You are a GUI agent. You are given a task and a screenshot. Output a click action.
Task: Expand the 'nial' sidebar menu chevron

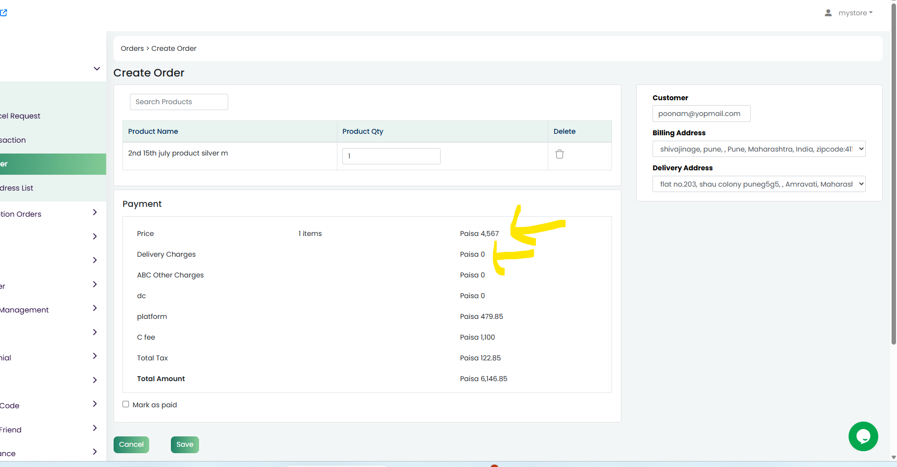point(95,356)
